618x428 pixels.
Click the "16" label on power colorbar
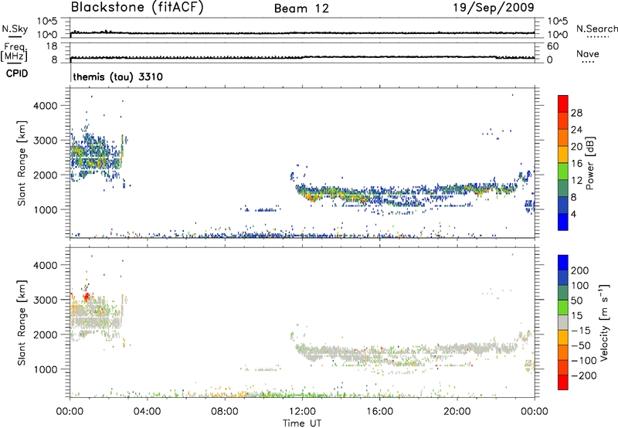(576, 164)
